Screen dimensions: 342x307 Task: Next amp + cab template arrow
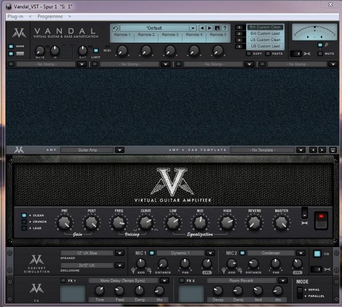point(322,150)
